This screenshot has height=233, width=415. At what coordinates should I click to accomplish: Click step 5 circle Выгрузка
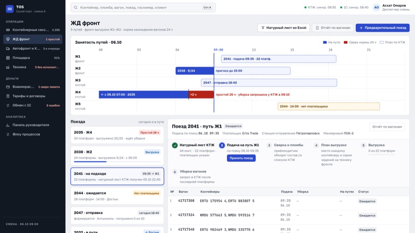pos(363,146)
